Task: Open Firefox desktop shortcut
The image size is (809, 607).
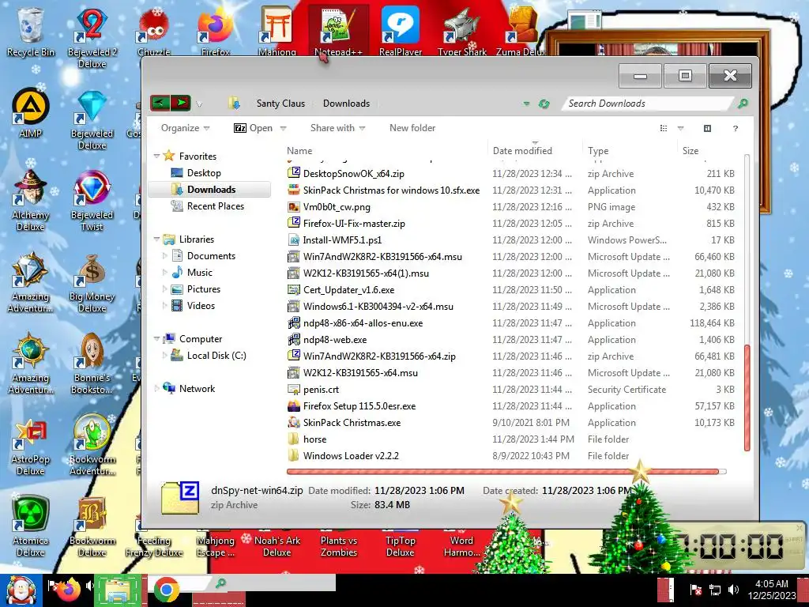Action: click(x=216, y=32)
